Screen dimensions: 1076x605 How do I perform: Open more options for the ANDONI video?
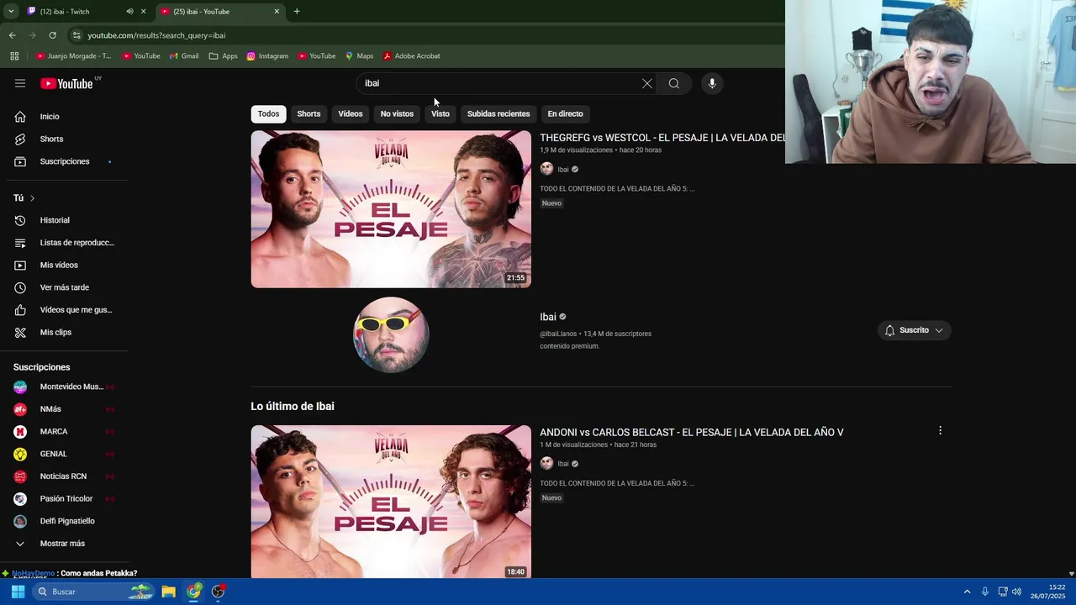tap(940, 430)
